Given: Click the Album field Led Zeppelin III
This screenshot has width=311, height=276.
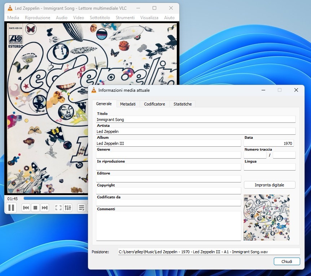Looking at the screenshot, I should pos(168,143).
